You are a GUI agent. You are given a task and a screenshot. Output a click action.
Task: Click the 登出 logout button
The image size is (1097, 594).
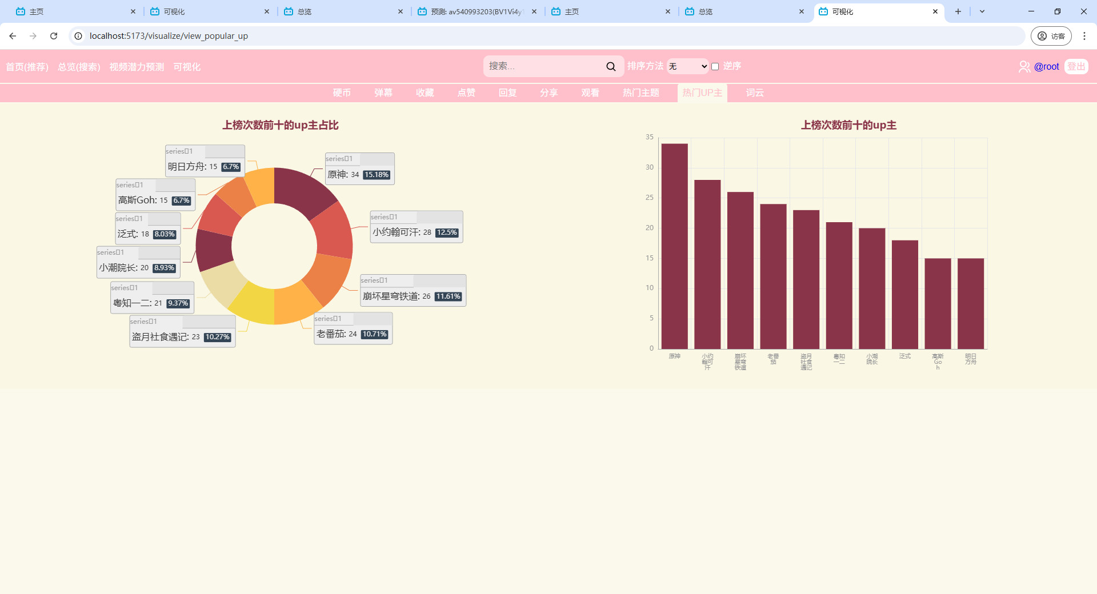click(1076, 66)
